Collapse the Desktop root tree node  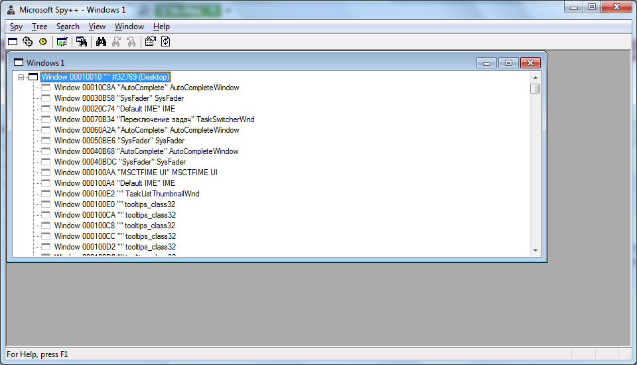(x=21, y=77)
